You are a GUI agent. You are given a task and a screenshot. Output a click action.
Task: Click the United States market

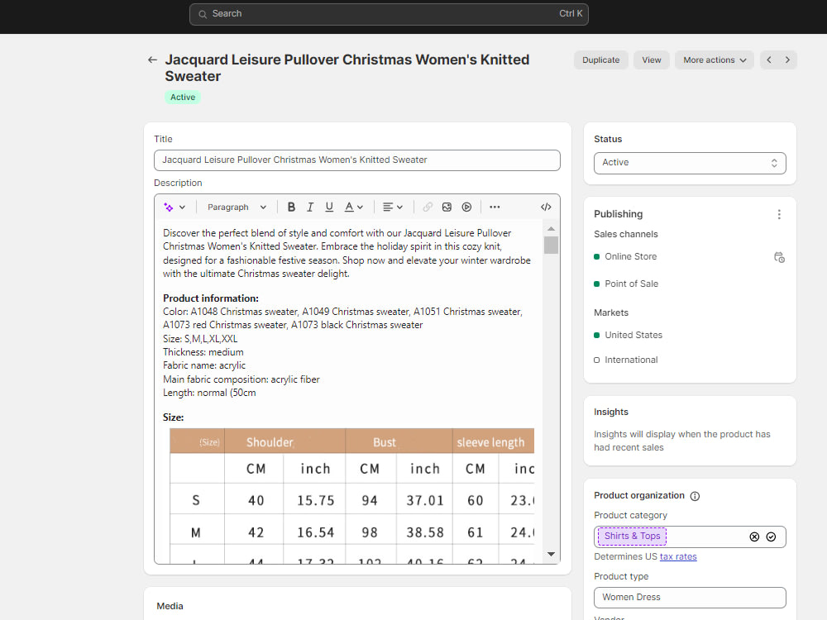[x=633, y=336]
